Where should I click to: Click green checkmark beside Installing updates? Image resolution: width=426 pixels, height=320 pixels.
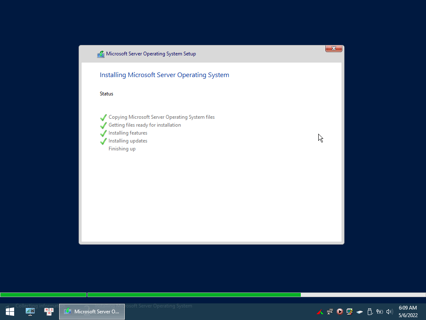(x=104, y=141)
